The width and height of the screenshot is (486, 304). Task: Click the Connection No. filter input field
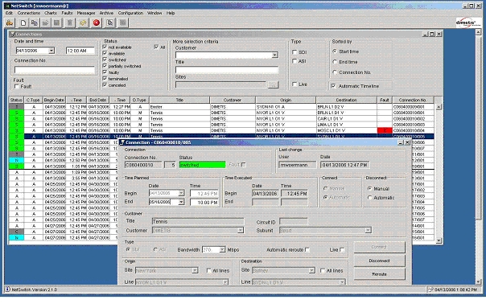[55, 70]
